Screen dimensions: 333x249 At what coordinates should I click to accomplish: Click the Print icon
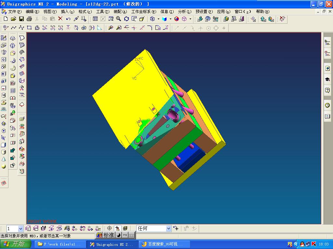(x=29, y=19)
